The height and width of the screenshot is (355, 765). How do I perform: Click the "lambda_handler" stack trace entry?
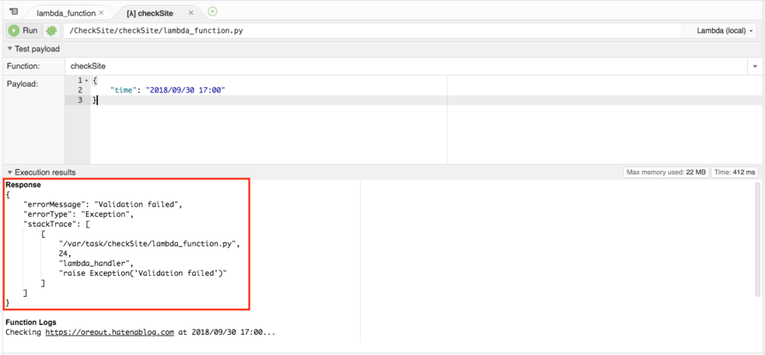tap(96, 263)
